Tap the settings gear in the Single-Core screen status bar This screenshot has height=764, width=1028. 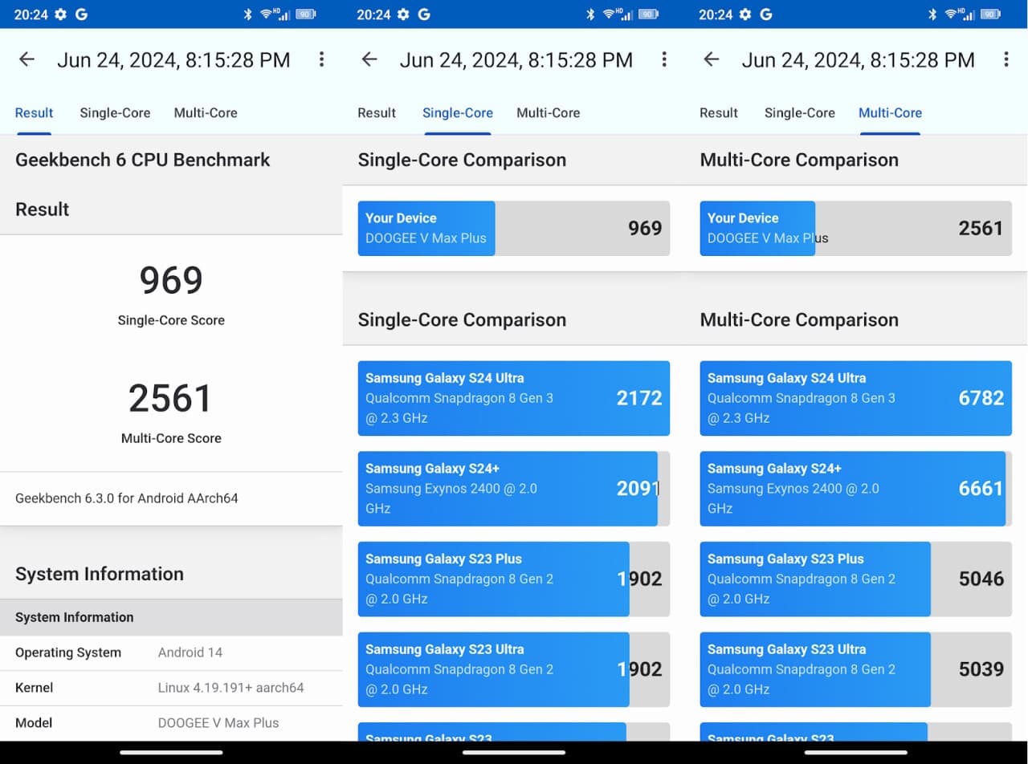pyautogui.click(x=402, y=14)
